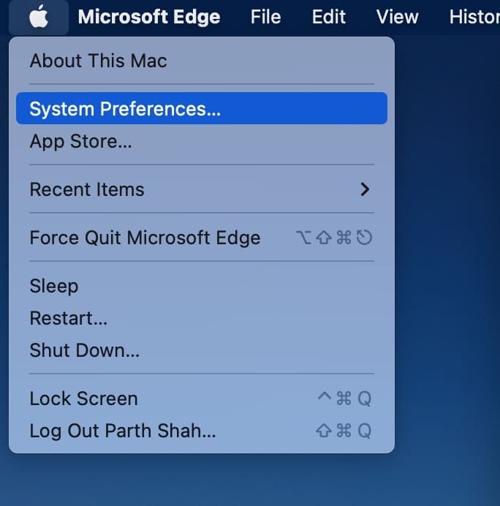Choose Shut Down from the menu
The image size is (500, 506).
(202, 350)
